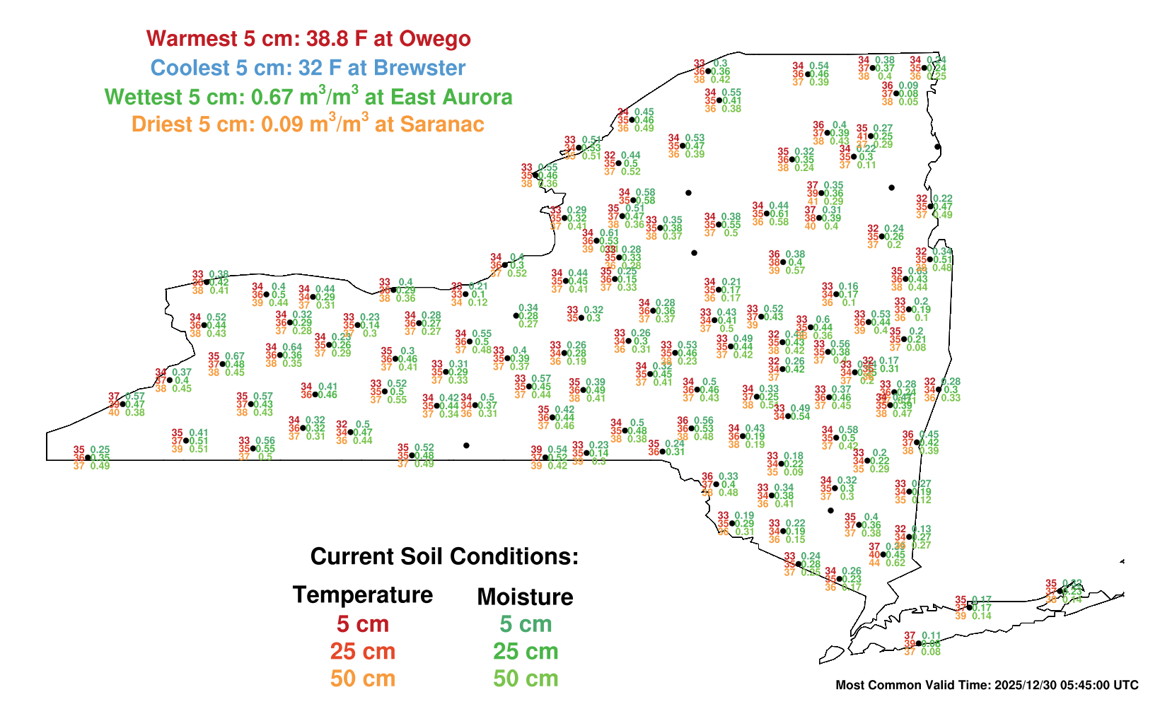Click the East Aurora station dot reading 0.67
The width and height of the screenshot is (1160, 721).
point(222,364)
